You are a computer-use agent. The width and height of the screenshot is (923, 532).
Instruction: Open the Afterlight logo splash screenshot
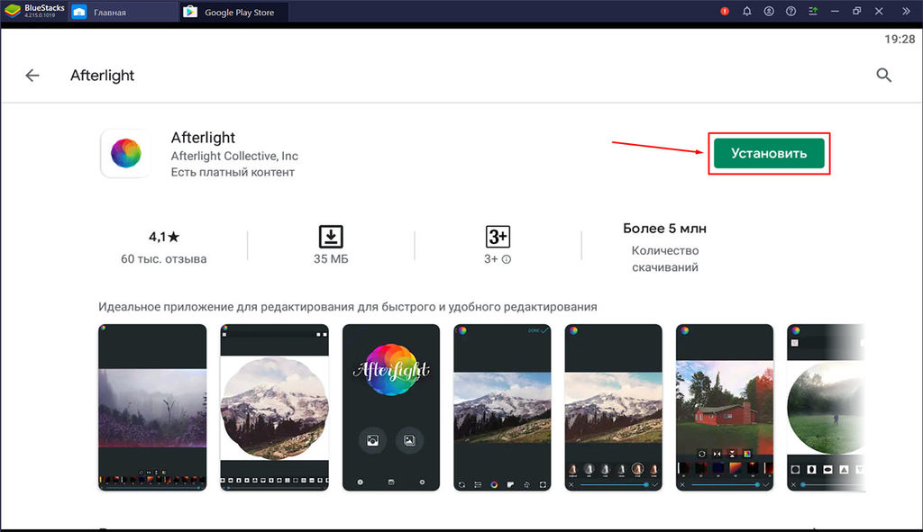(x=391, y=408)
